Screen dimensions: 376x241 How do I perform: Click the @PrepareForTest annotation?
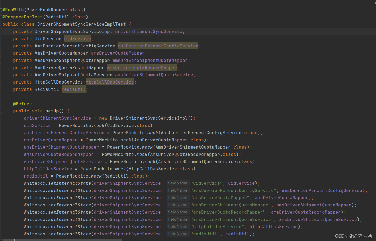[x=23, y=17]
